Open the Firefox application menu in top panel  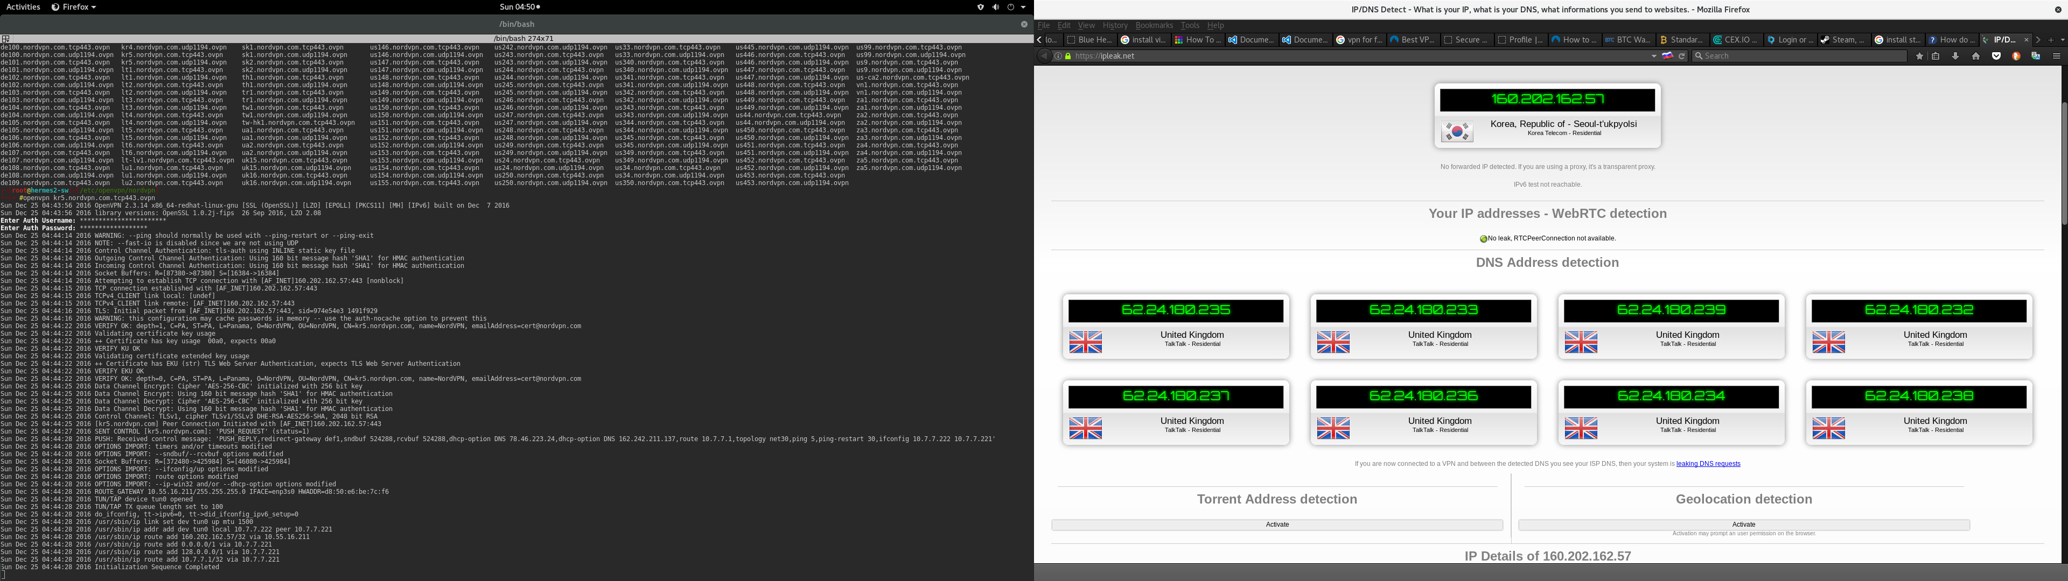click(x=74, y=7)
